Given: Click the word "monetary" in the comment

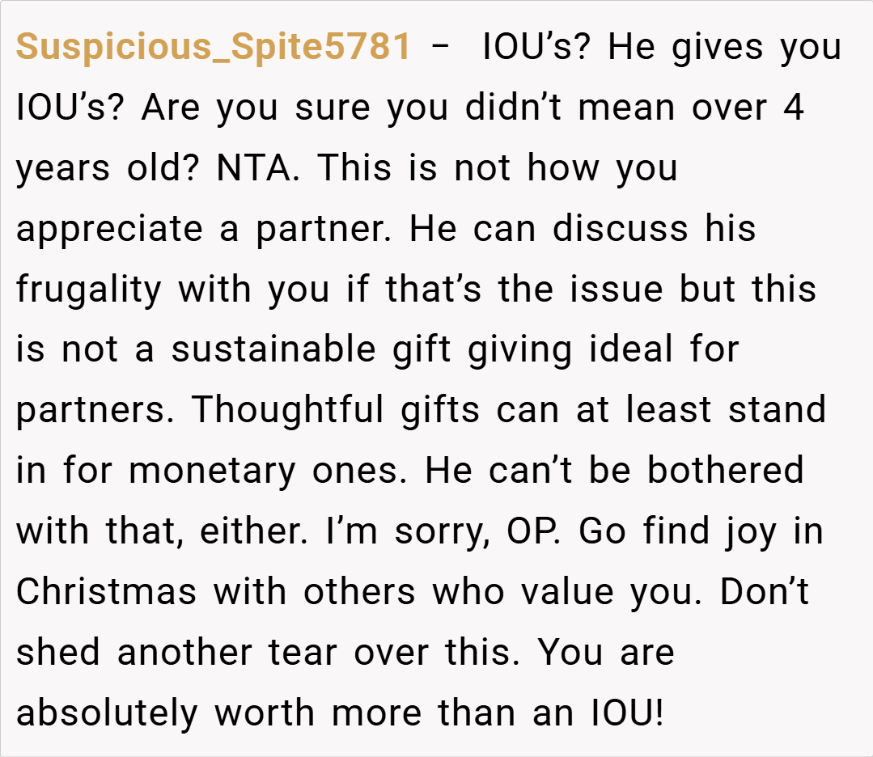Looking at the screenshot, I should click(212, 471).
